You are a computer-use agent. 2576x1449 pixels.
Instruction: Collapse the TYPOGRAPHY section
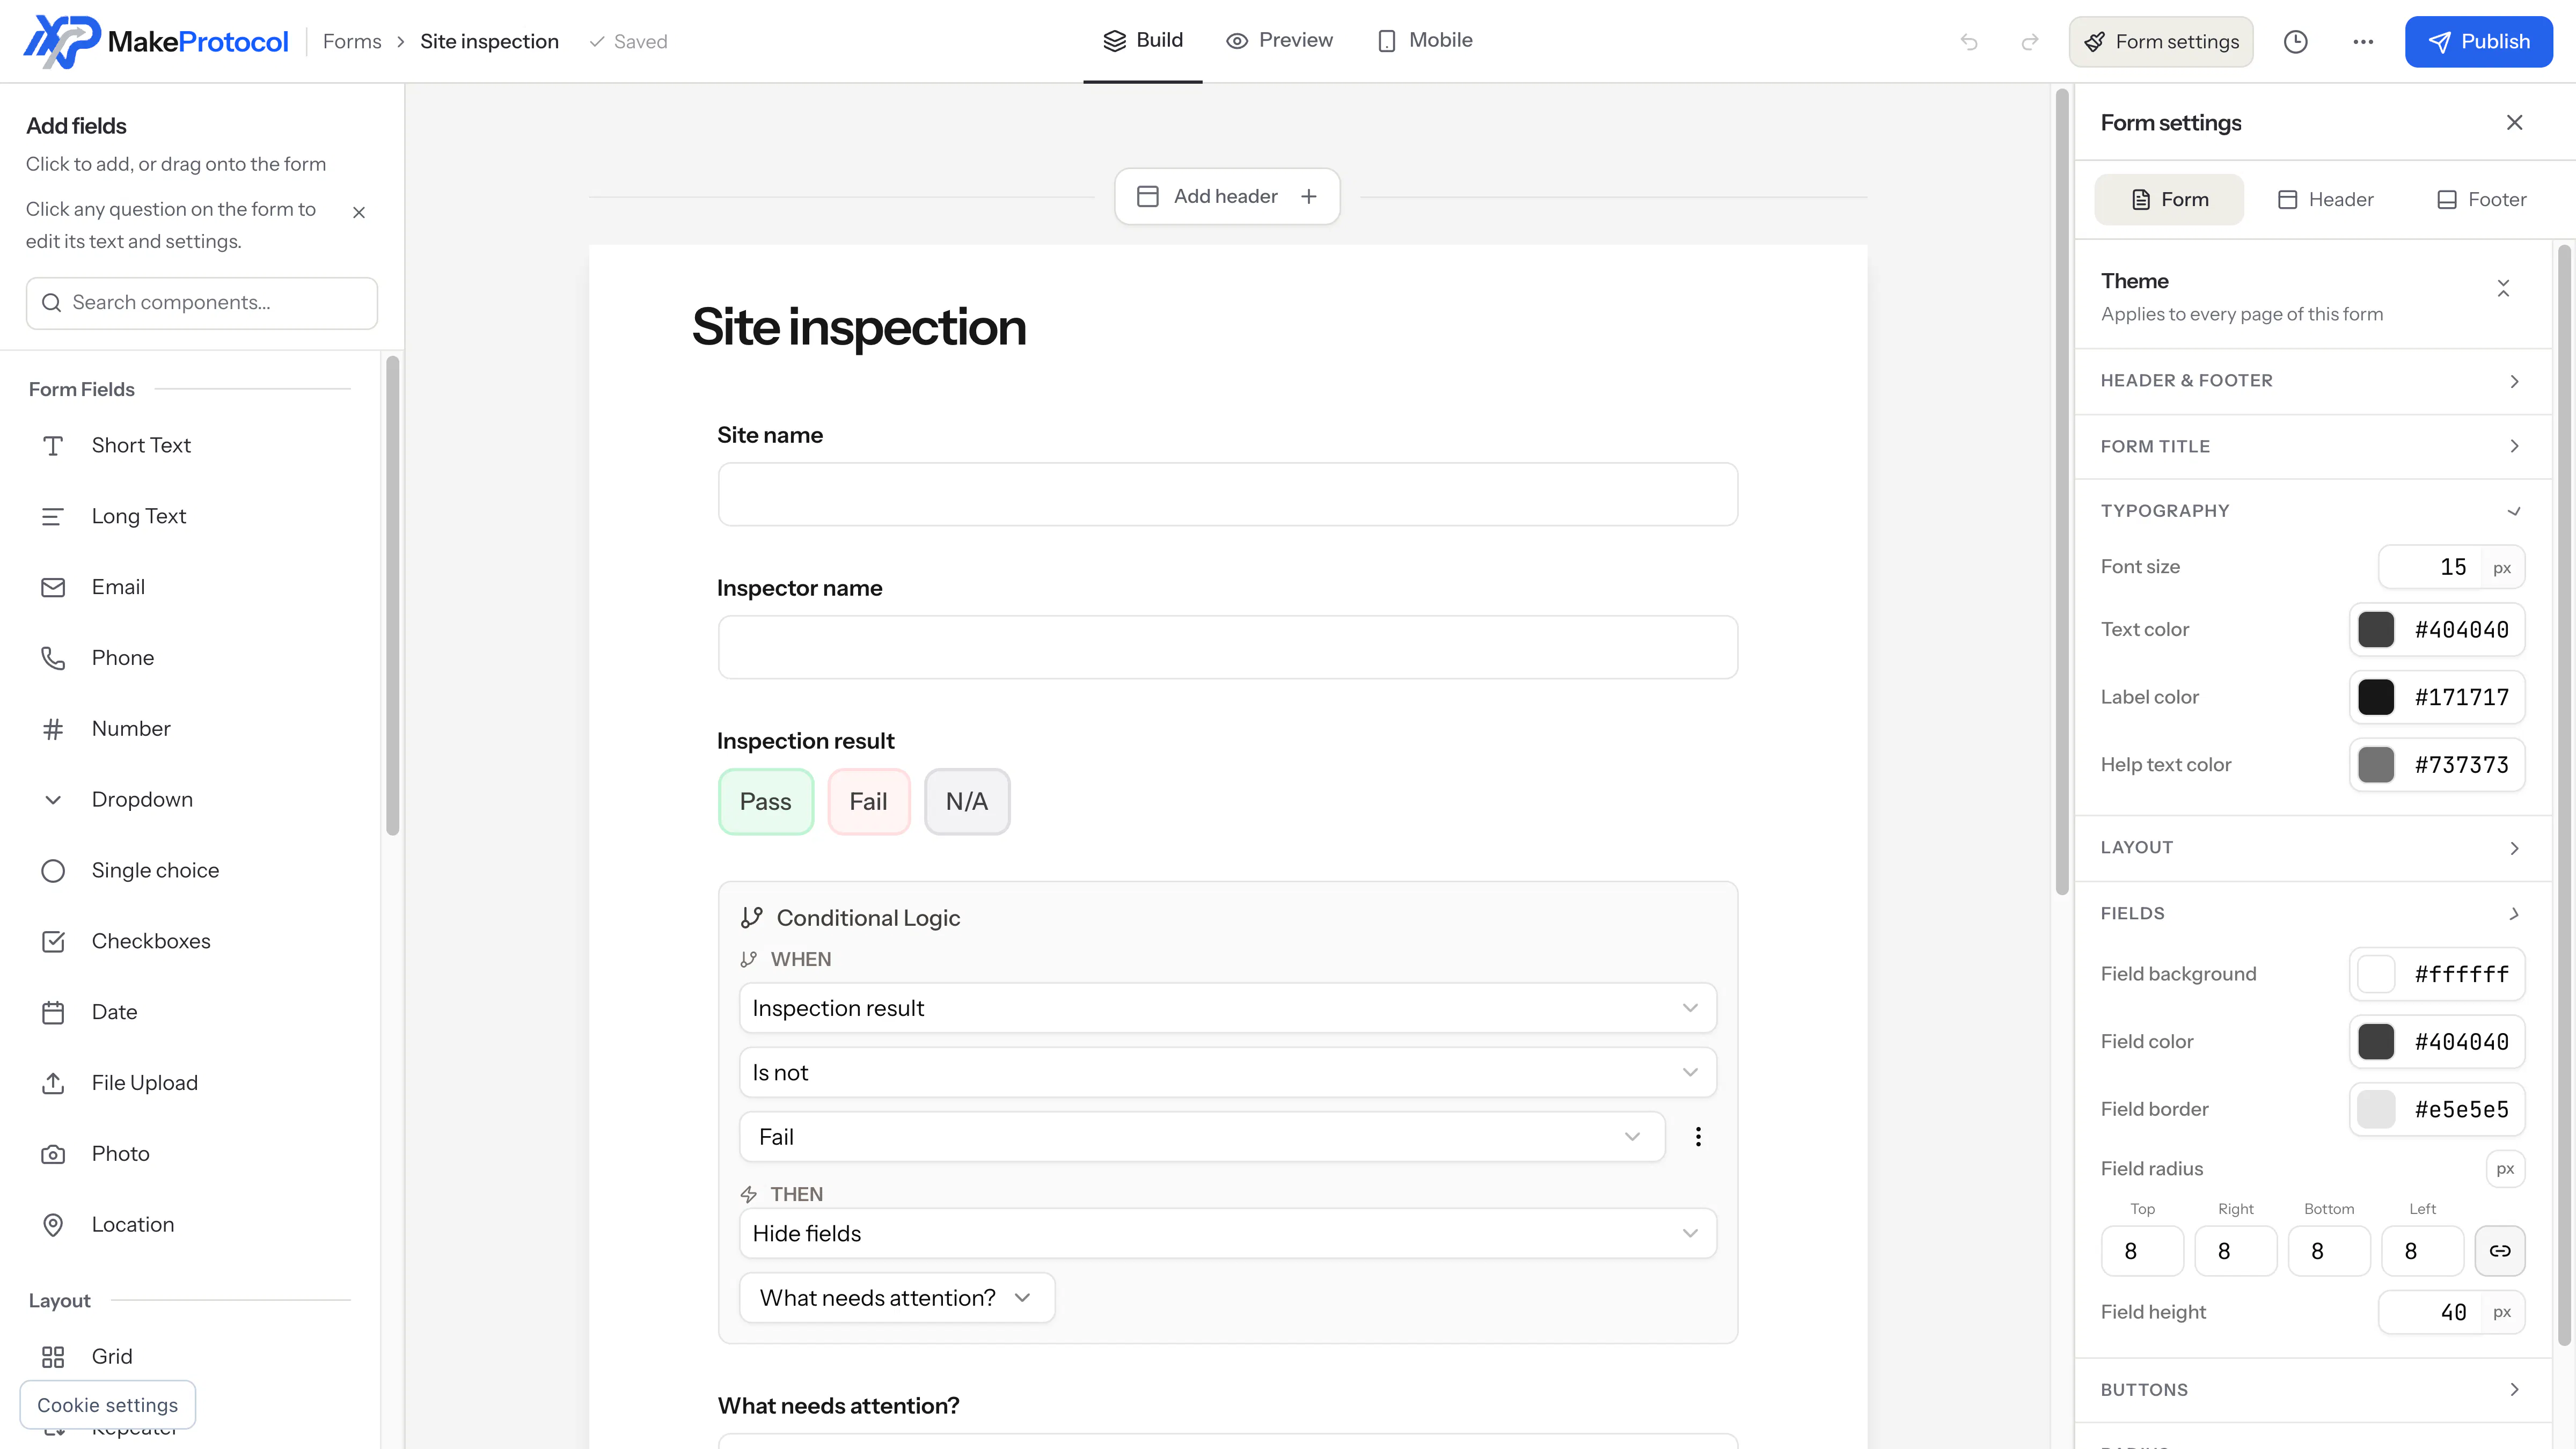point(2313,511)
